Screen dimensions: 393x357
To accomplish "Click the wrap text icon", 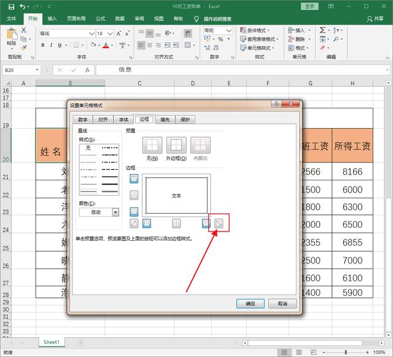I will tap(188, 33).
